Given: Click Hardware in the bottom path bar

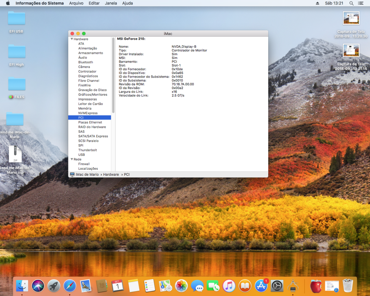Looking at the screenshot, I should (111, 174).
